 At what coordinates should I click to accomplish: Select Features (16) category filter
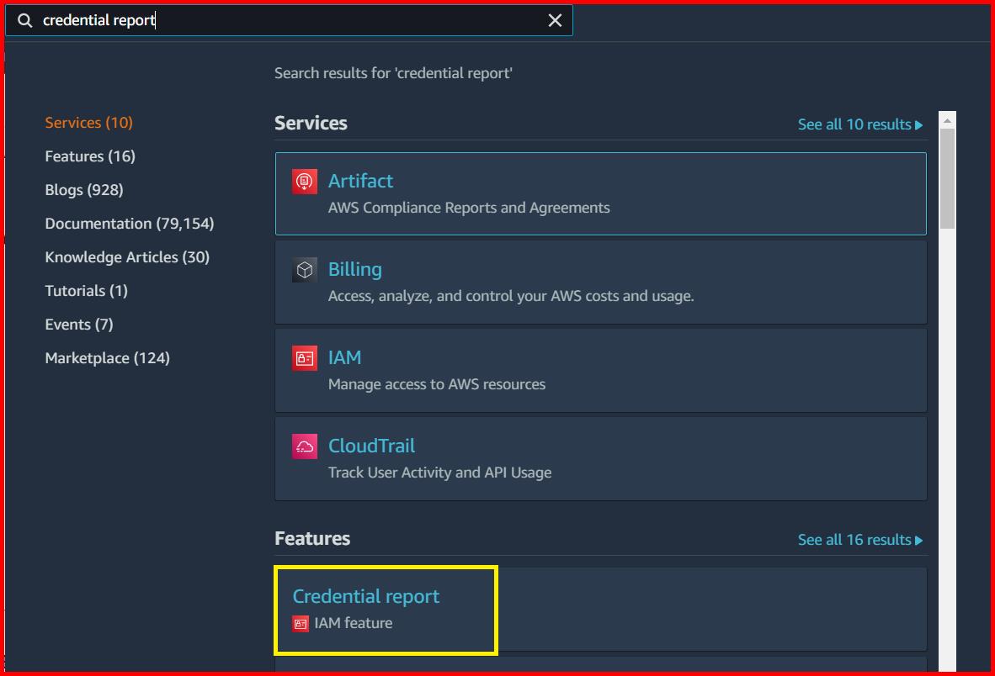click(x=90, y=156)
